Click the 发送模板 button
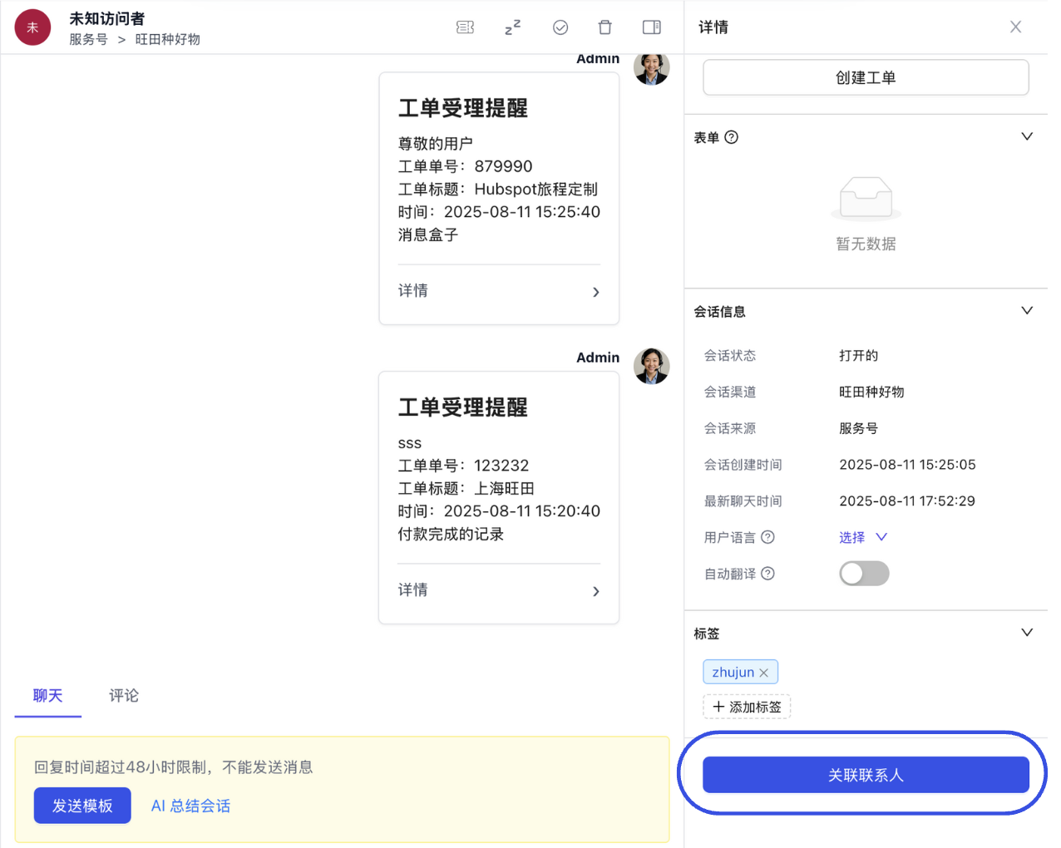 (x=82, y=805)
